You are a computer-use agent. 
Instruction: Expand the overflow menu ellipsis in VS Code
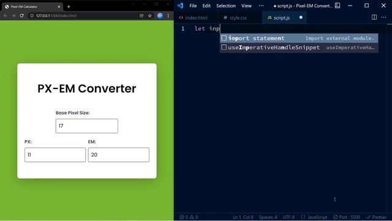[x=261, y=6]
